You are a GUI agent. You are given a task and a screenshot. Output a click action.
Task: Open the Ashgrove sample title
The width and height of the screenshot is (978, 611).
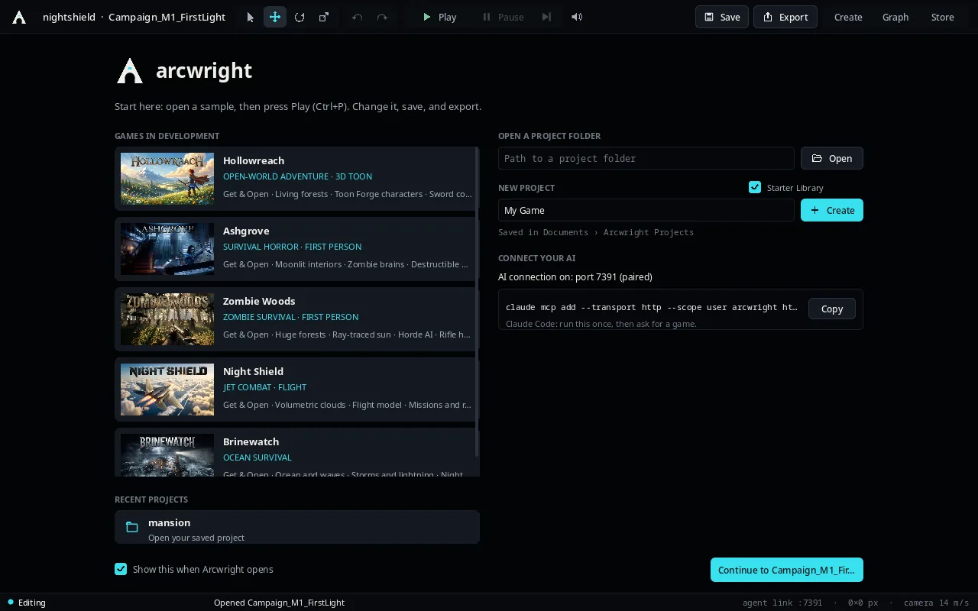coord(246,231)
